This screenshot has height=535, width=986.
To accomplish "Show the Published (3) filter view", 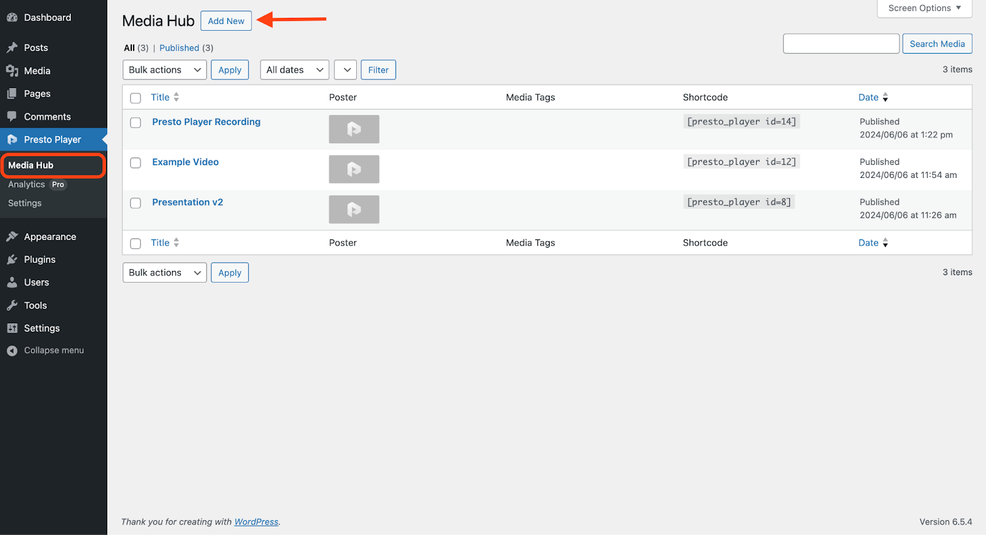I will tap(186, 48).
